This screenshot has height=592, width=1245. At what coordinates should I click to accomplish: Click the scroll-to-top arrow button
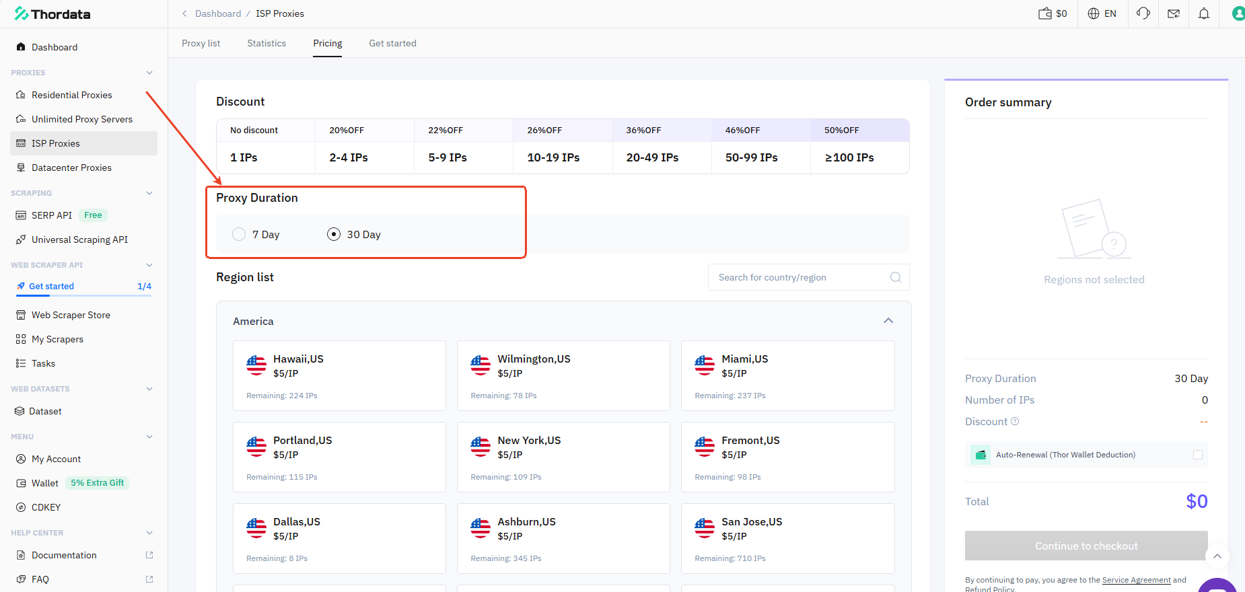pos(1217,556)
